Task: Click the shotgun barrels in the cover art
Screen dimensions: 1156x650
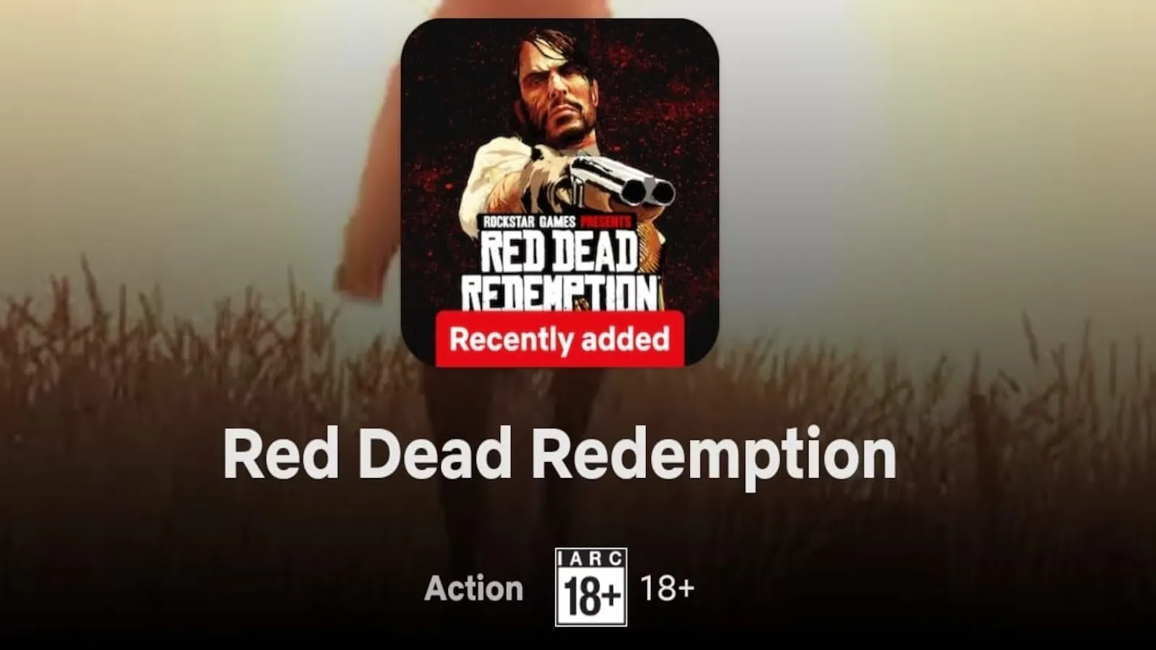Action: pos(629,182)
